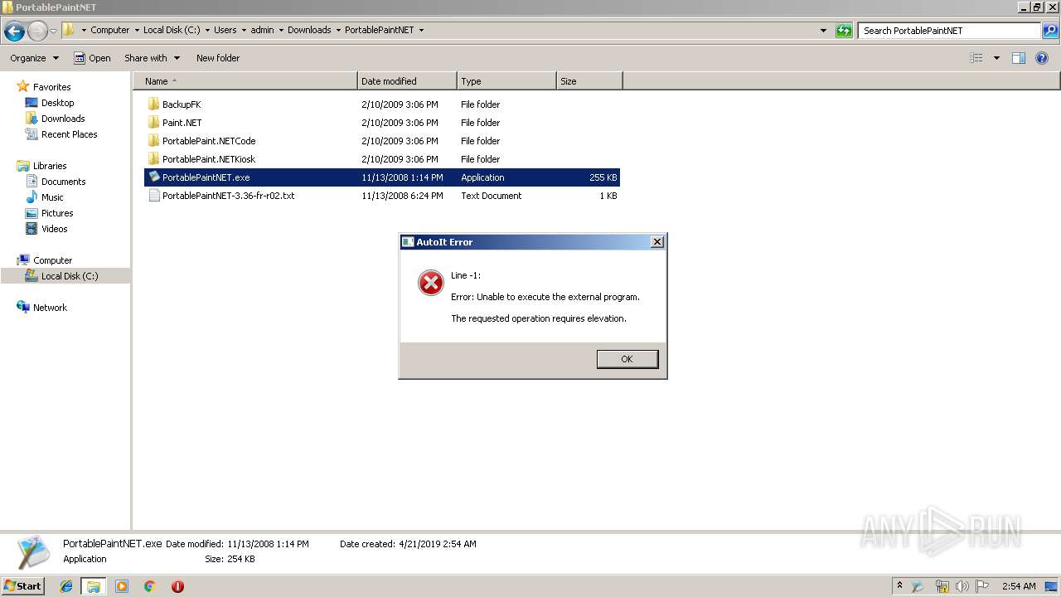The height and width of the screenshot is (597, 1061).
Task: Click Computer in the address breadcrumb
Action: (x=109, y=30)
